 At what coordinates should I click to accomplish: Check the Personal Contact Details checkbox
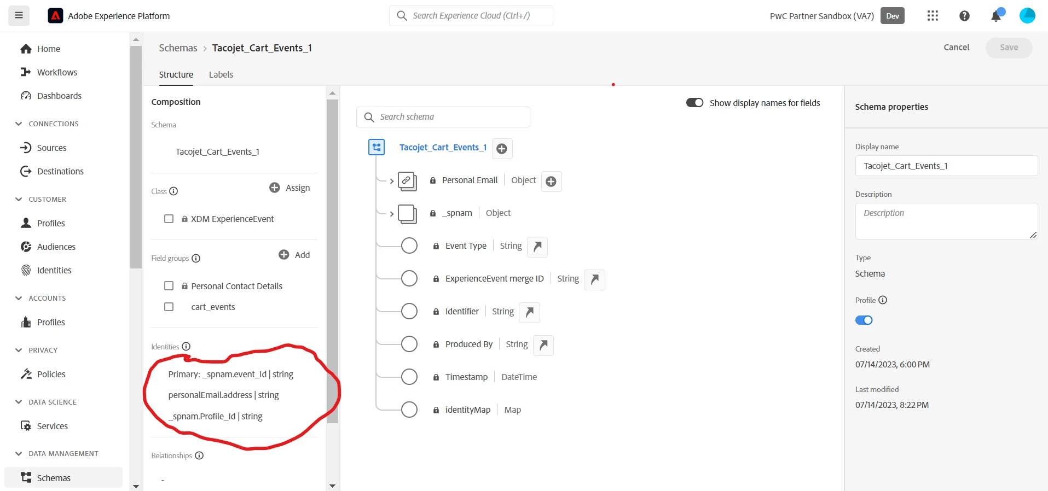click(x=169, y=286)
